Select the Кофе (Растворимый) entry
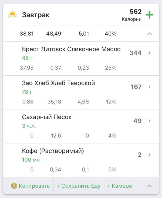The width and height of the screenshot is (162, 198). [x=53, y=151]
